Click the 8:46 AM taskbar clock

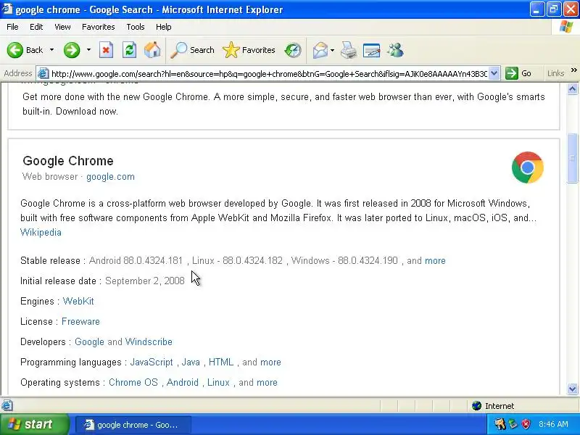553,424
